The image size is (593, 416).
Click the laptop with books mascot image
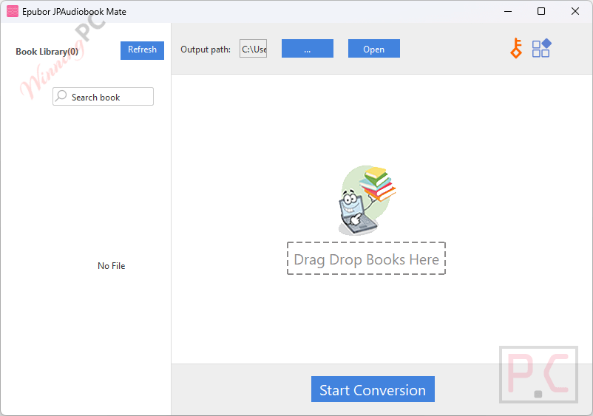tap(367, 200)
